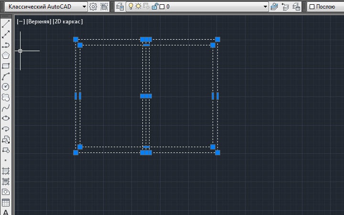Toggle layer 0 freeze sun icon
Viewport: 344px width, 215px height.
coord(138,6)
